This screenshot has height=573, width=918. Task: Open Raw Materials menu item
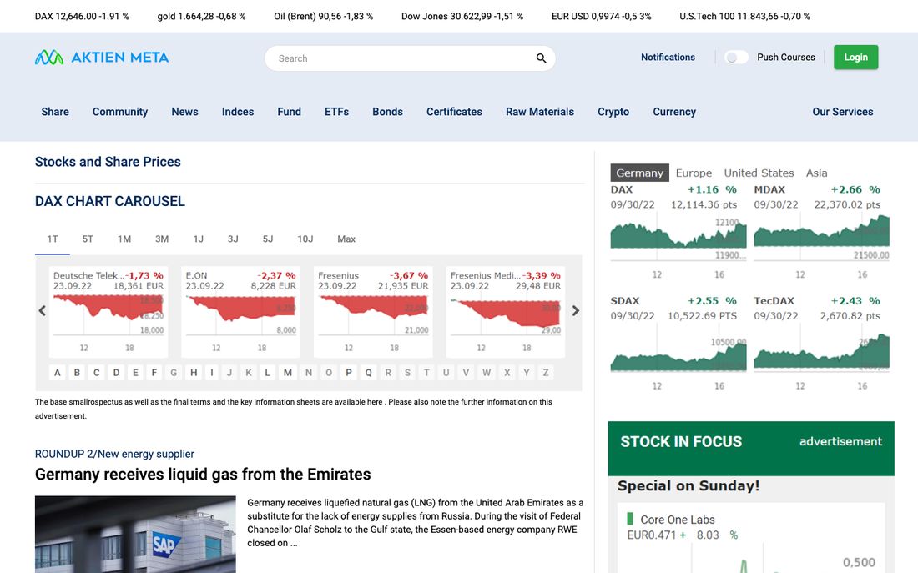point(540,112)
